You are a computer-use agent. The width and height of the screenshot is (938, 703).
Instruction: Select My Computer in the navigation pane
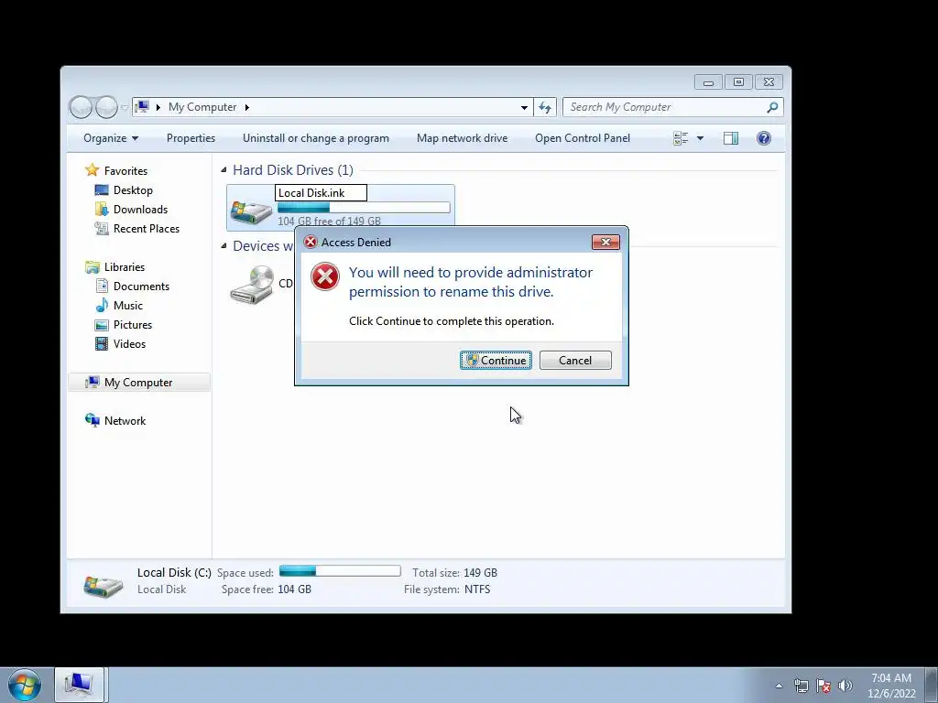pyautogui.click(x=138, y=383)
